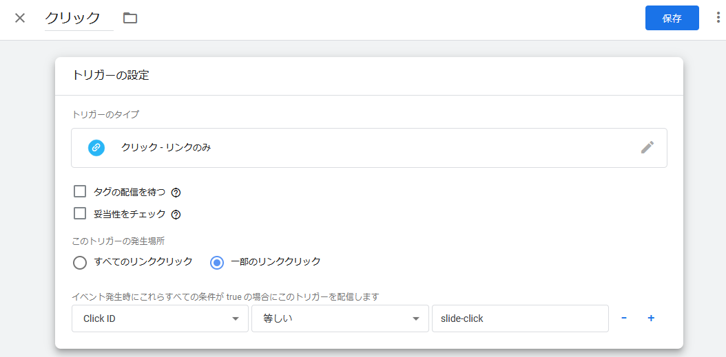Click the condition description text containing true

(x=225, y=296)
